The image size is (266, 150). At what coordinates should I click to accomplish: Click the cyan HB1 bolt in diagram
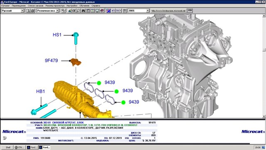(x=39, y=109)
